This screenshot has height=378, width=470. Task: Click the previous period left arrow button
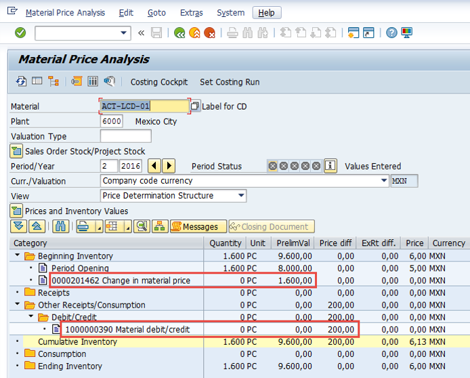point(154,166)
